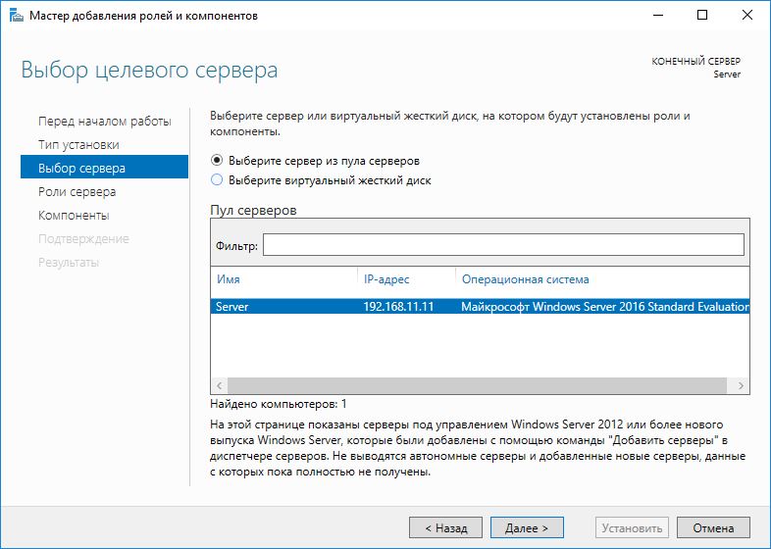Select 'Выберите сервер из пула серверов' radio button
Viewport: 771px width, 549px height.
click(x=218, y=160)
